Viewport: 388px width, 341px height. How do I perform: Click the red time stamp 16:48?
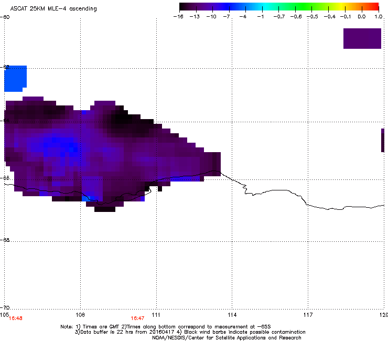point(15,318)
